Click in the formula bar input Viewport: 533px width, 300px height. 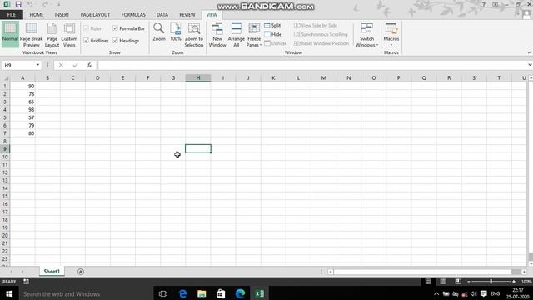tap(312, 65)
